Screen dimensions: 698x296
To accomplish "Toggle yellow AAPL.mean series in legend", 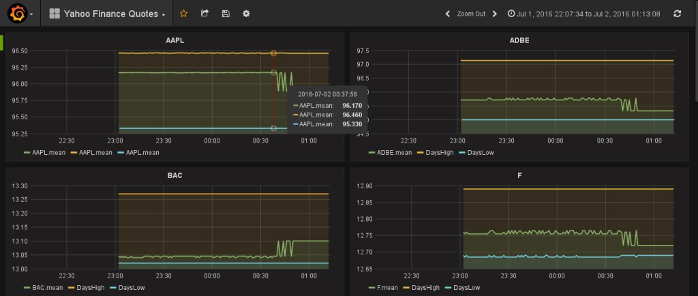I will coord(91,152).
